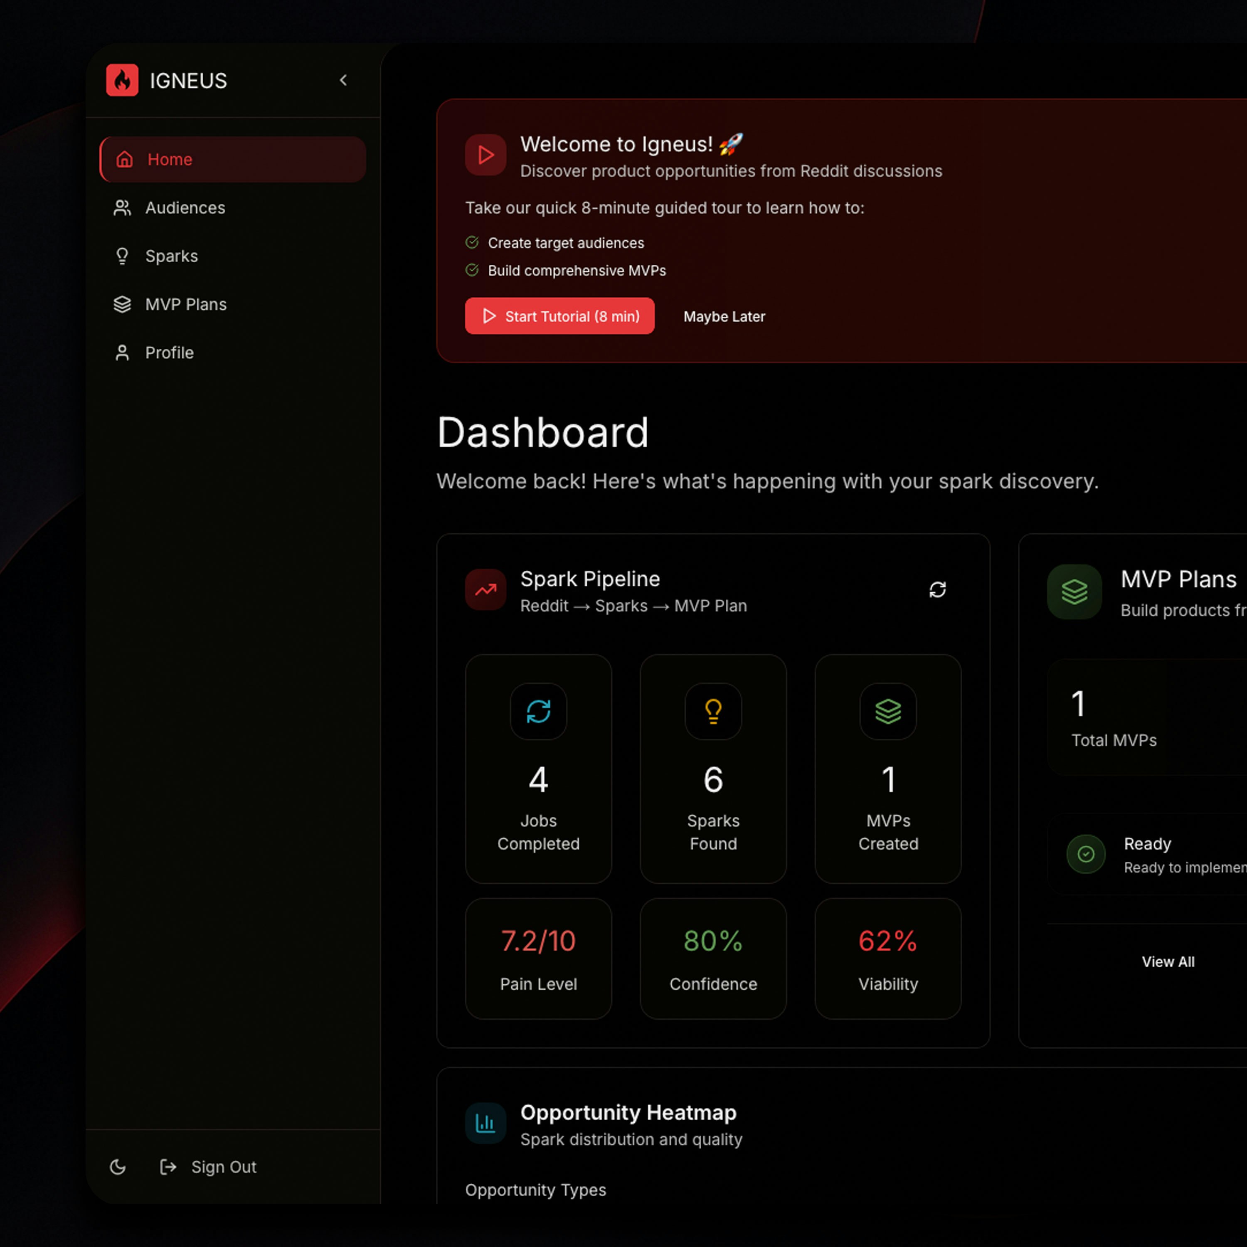Click the 'Create target audiences' check icon
The image size is (1247, 1247).
click(x=472, y=243)
